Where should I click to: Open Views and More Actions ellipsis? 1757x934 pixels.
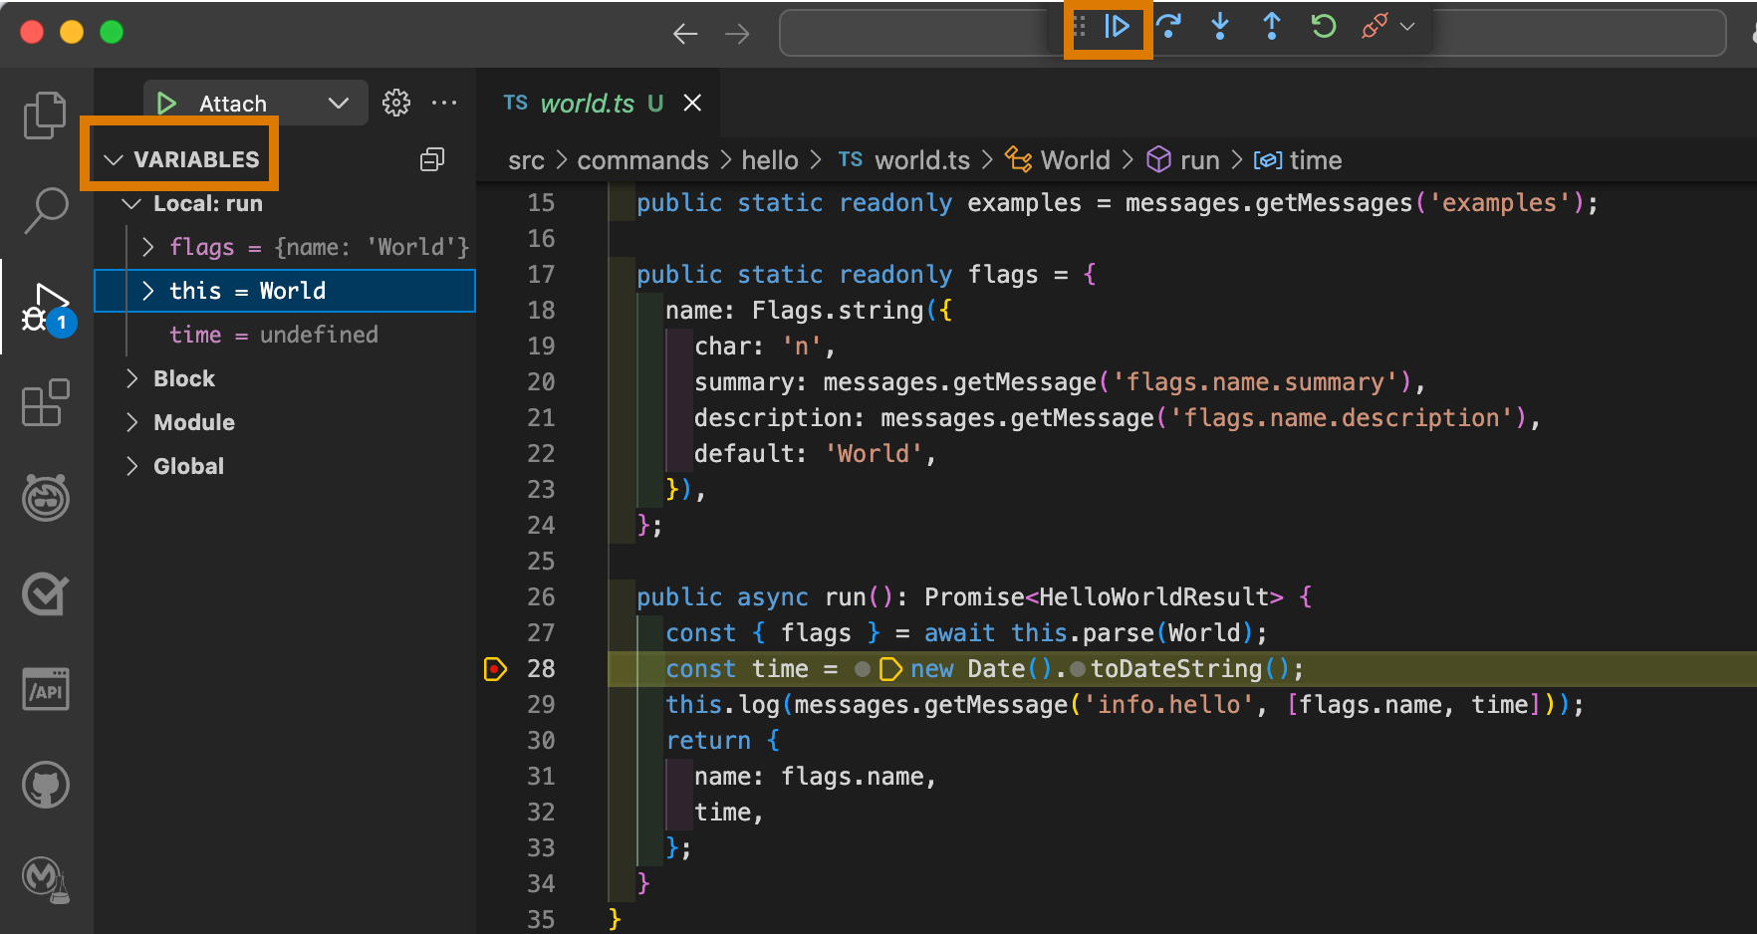(444, 103)
